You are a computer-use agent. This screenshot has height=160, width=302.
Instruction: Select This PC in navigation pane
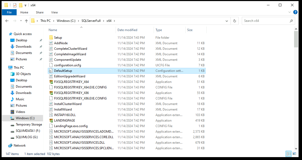[x=19, y=67]
